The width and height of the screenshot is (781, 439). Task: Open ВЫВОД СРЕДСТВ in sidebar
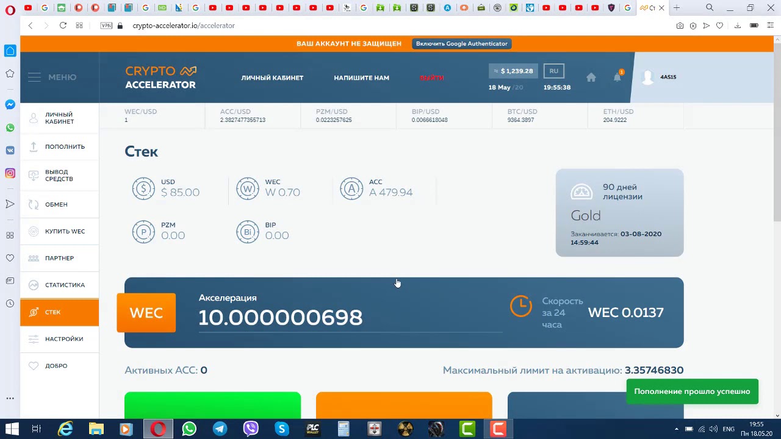coord(59,176)
